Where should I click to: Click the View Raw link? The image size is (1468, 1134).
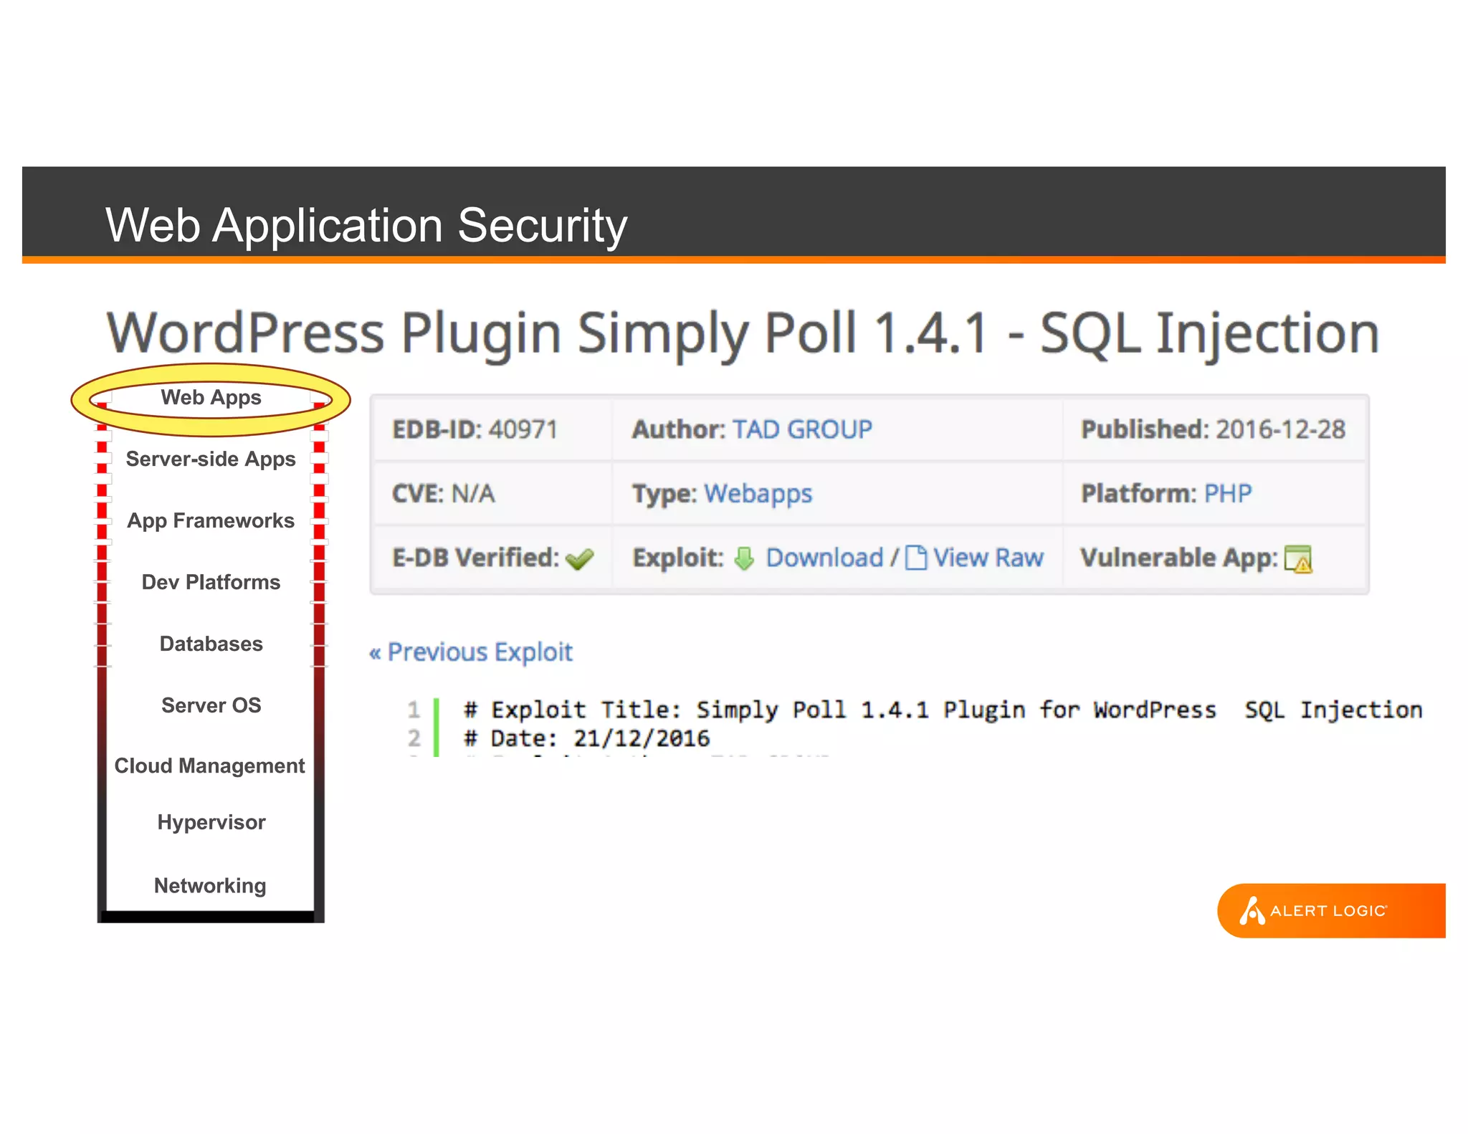tap(988, 558)
